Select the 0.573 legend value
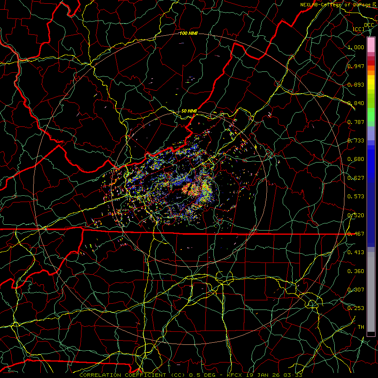Viewport: 378px width, 378px height. click(x=356, y=197)
